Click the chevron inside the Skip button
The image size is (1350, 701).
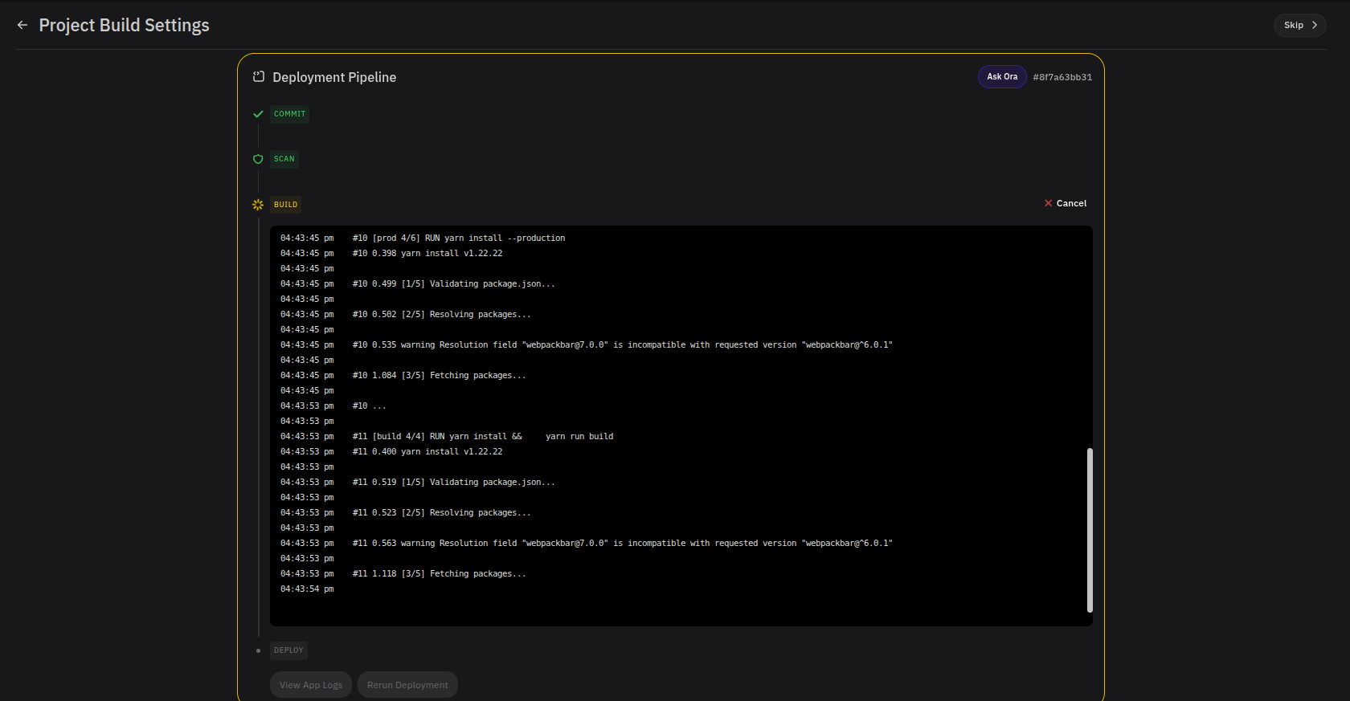pyautogui.click(x=1315, y=25)
